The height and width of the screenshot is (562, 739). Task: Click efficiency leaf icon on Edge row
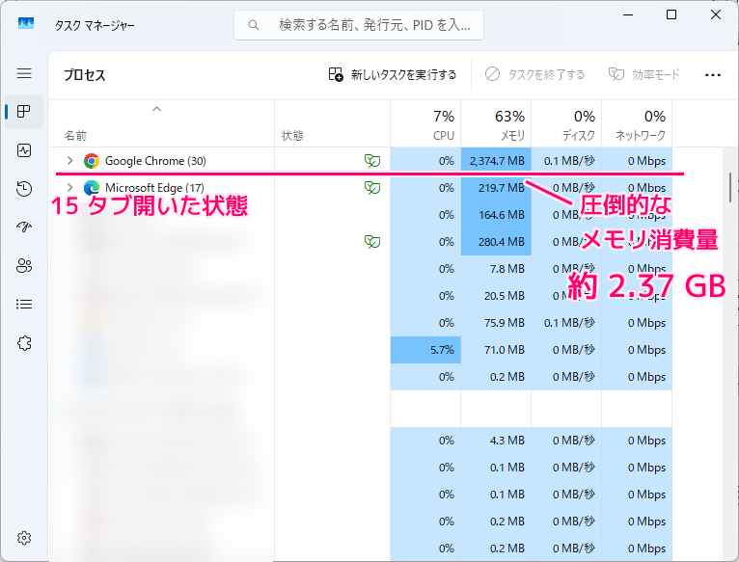(371, 188)
